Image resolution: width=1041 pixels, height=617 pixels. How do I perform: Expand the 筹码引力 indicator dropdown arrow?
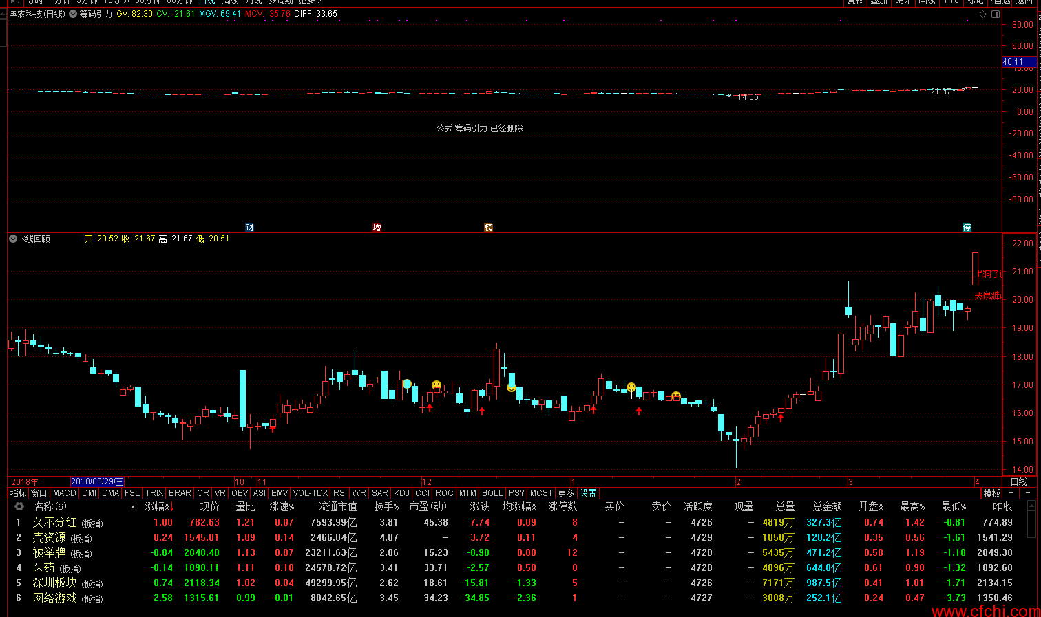click(x=73, y=14)
